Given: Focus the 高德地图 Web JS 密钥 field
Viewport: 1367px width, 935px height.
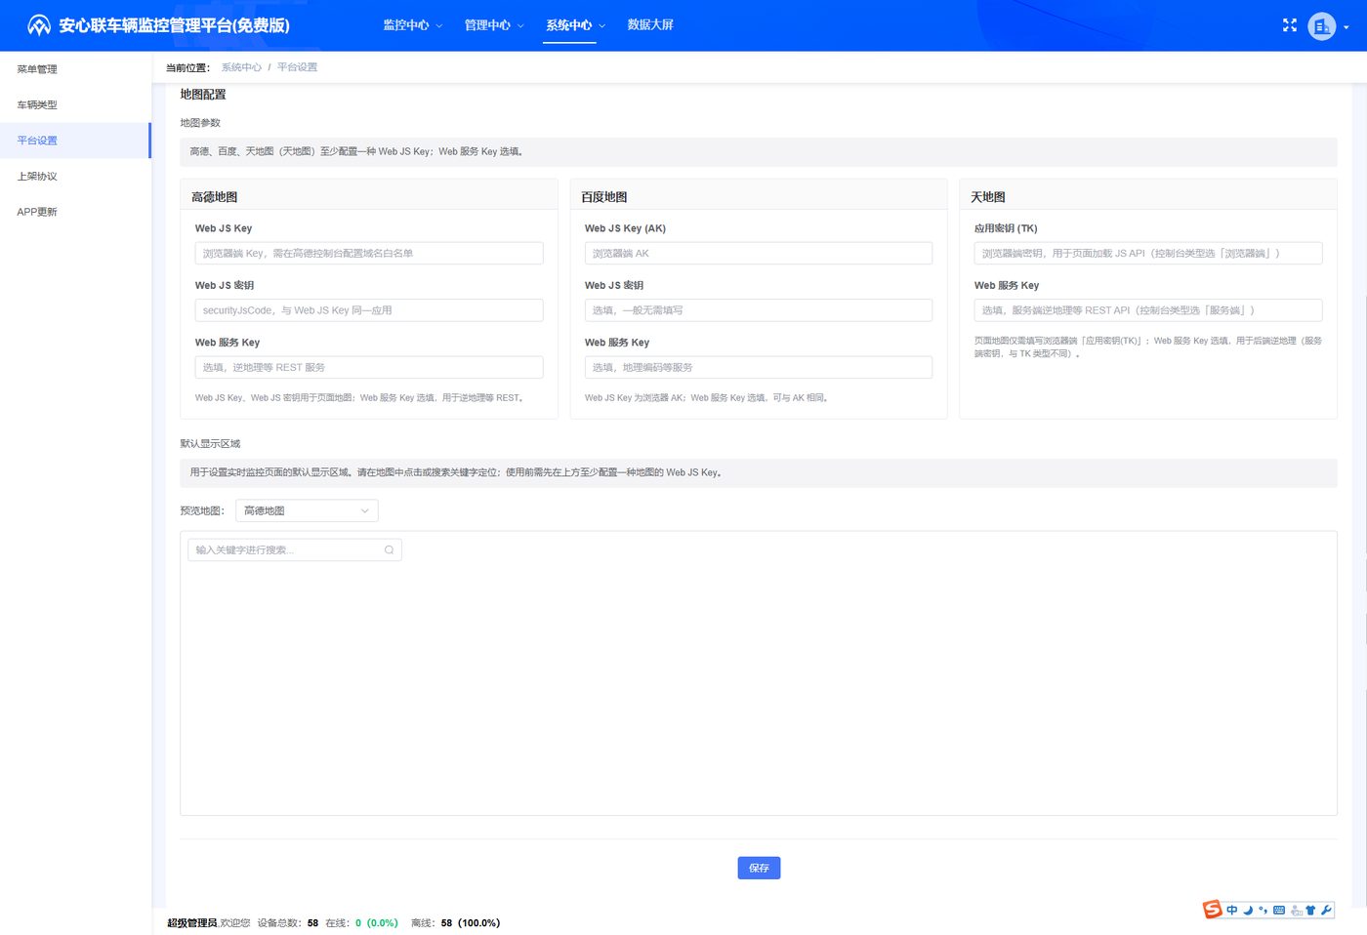Looking at the screenshot, I should click(369, 310).
